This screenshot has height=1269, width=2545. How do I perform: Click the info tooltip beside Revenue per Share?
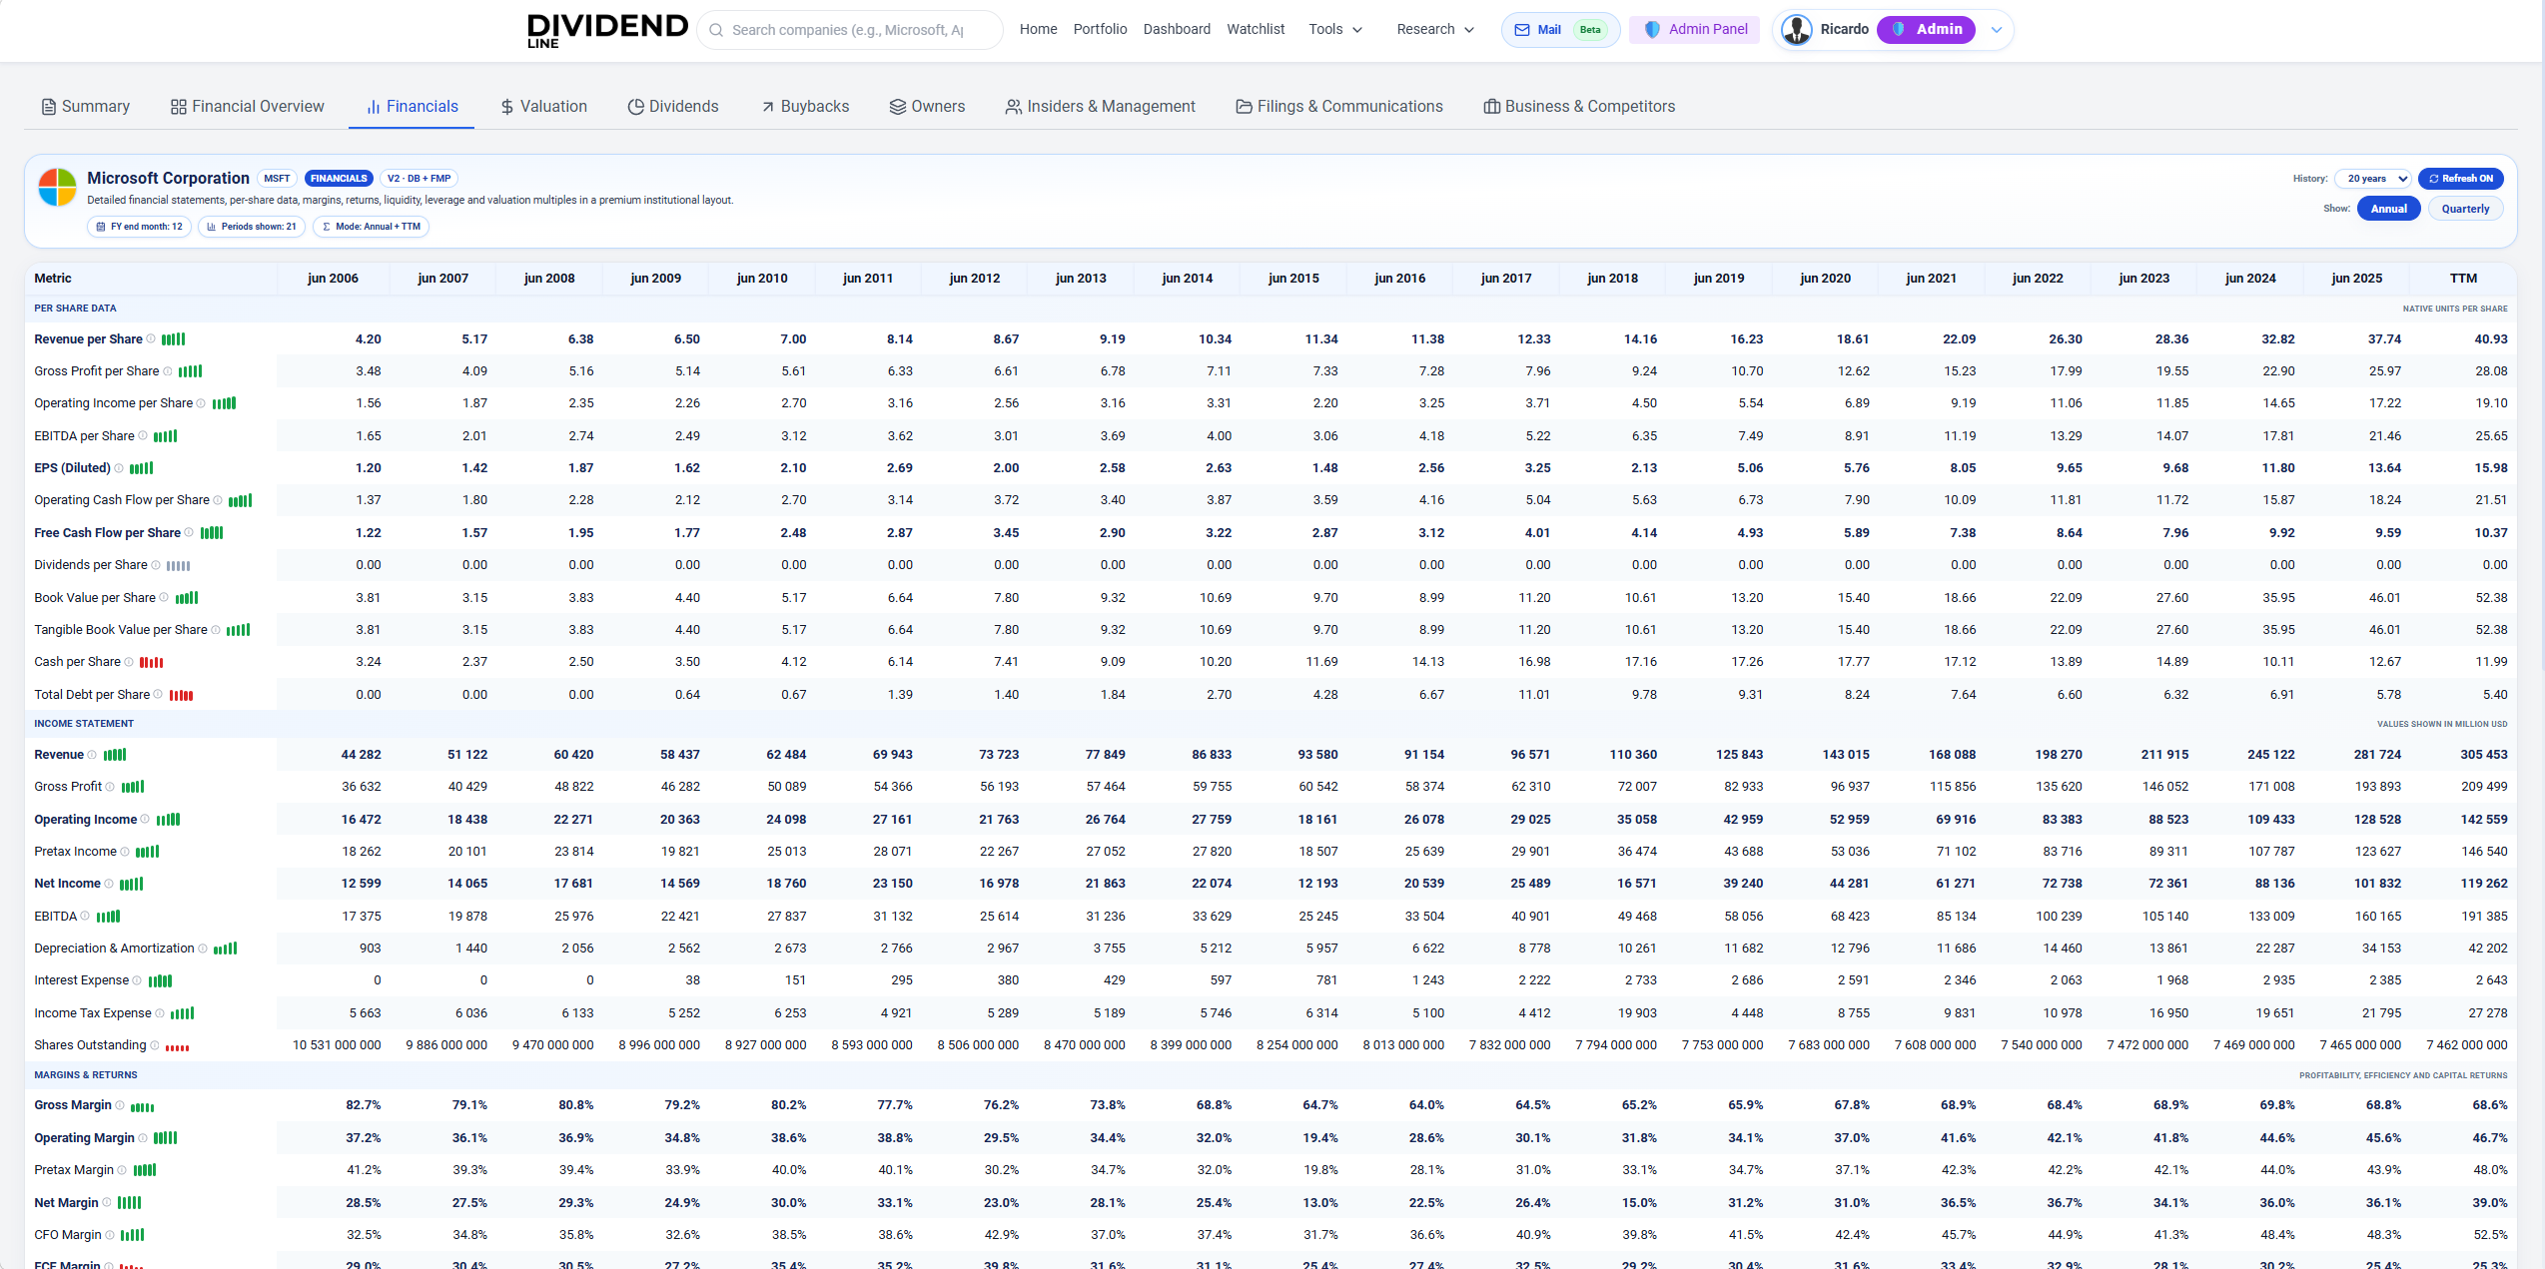(152, 339)
